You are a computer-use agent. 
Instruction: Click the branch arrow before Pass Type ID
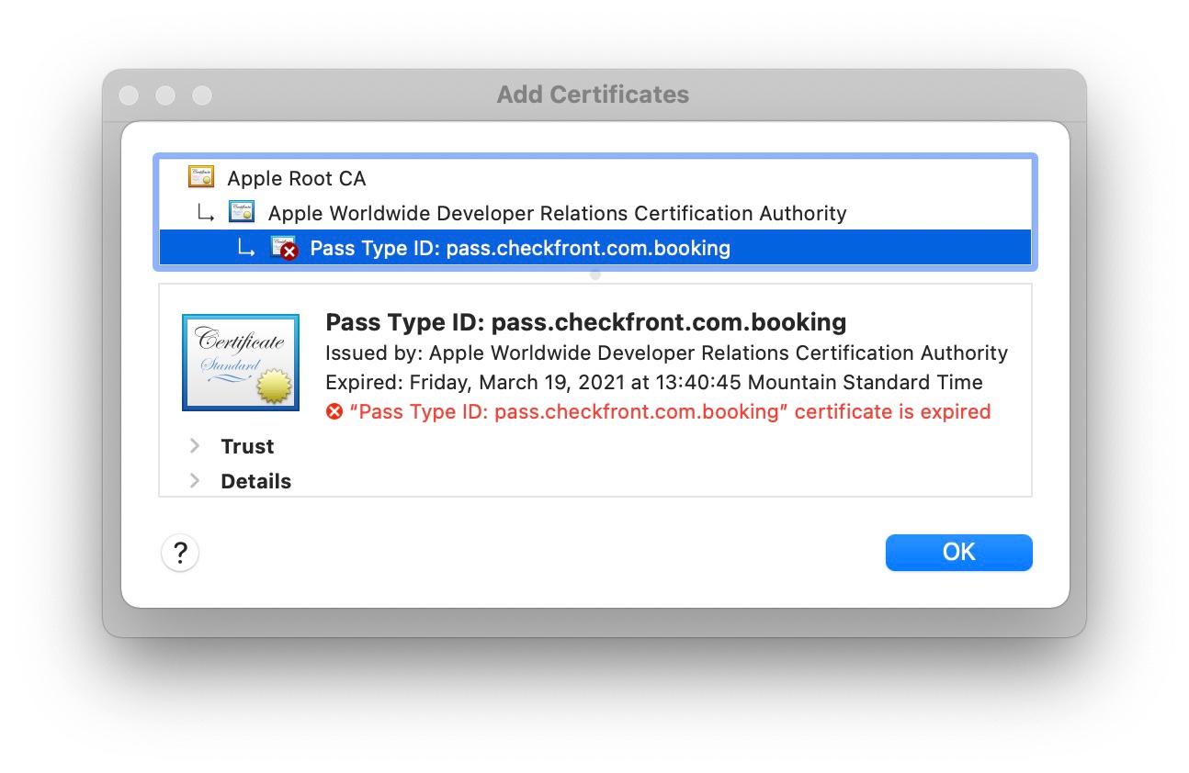click(246, 247)
